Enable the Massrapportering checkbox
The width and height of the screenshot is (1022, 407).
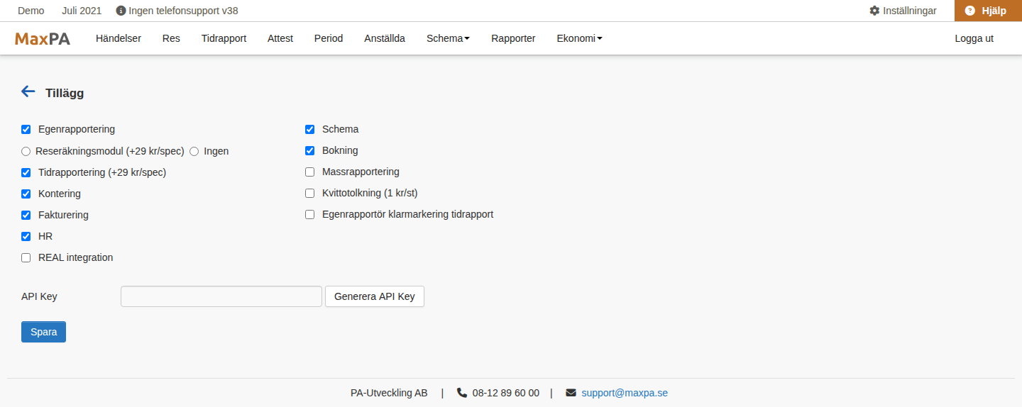tap(310, 172)
